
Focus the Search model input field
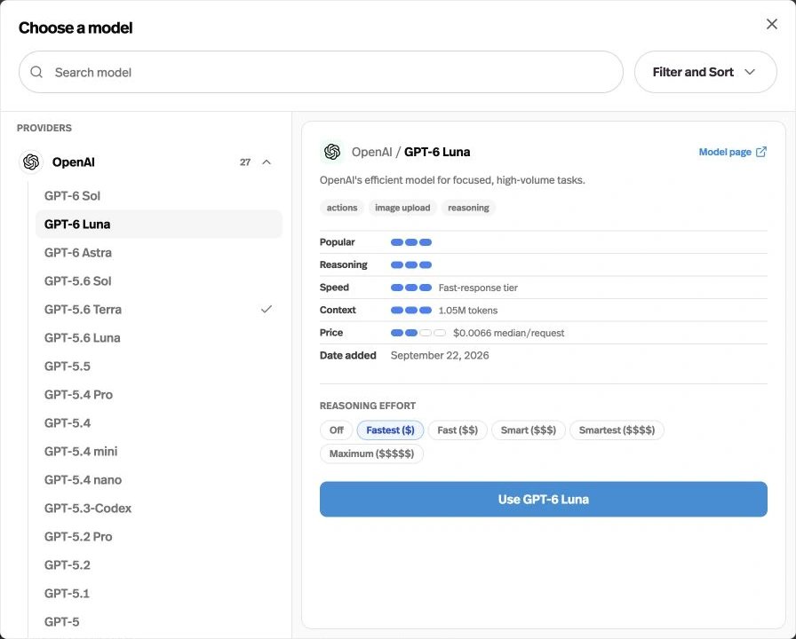pyautogui.click(x=321, y=72)
